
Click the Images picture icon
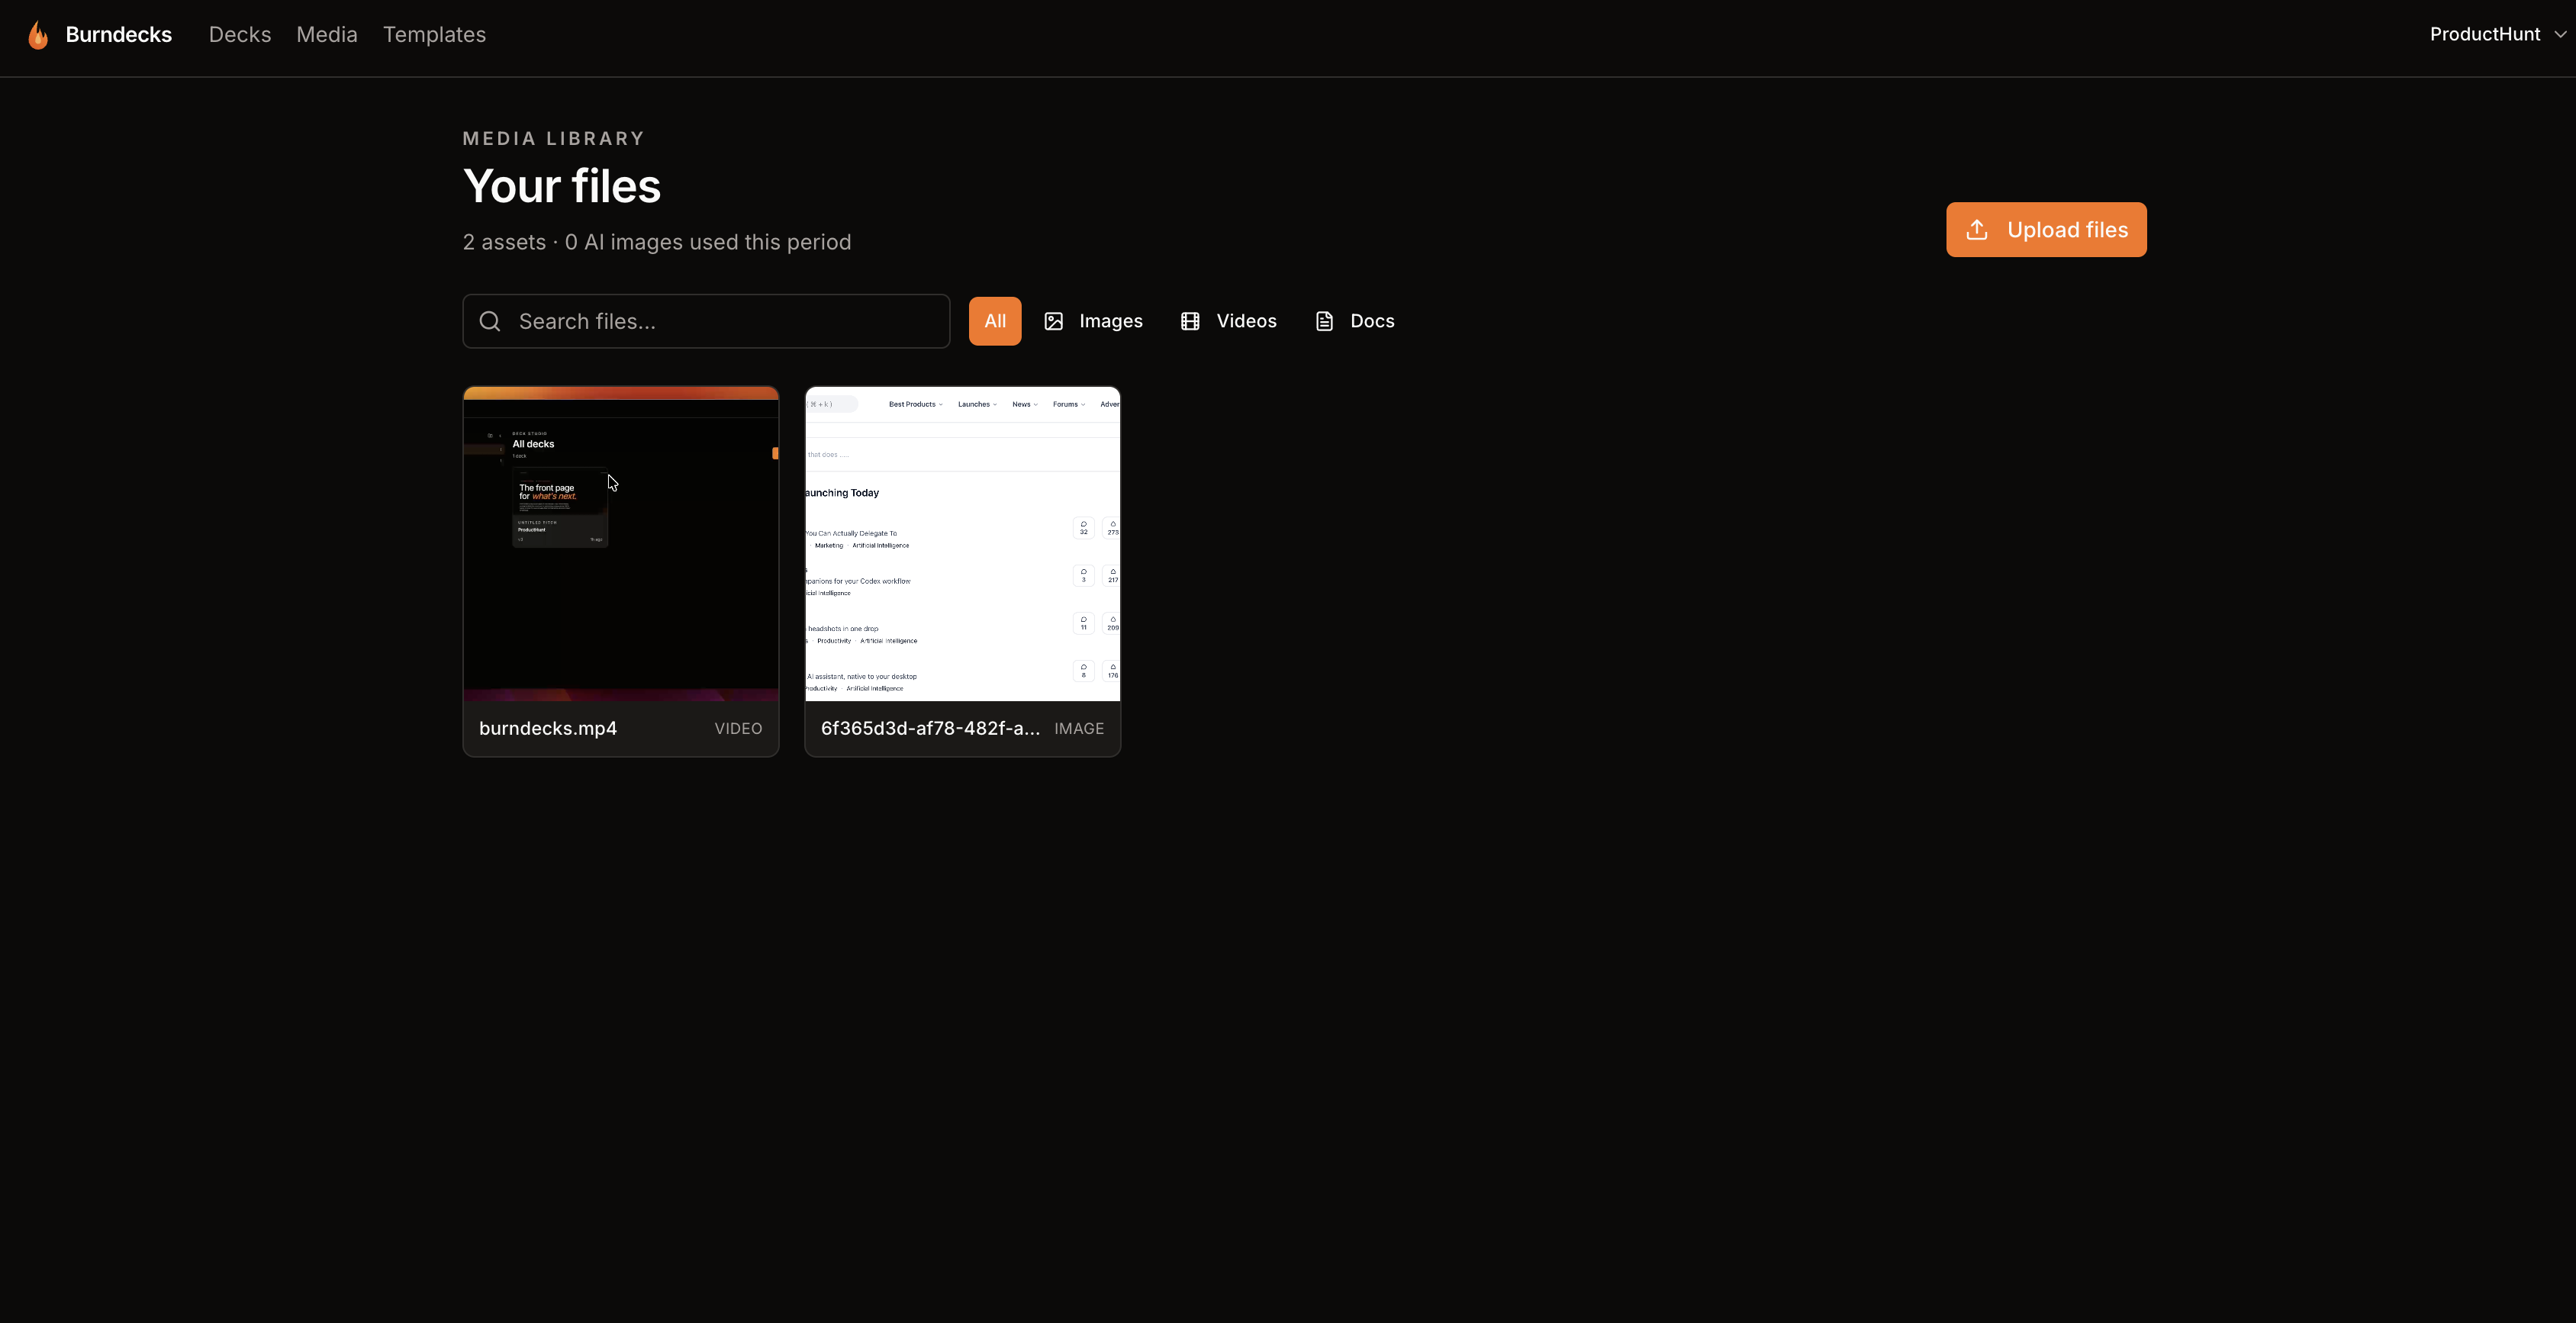[1054, 321]
